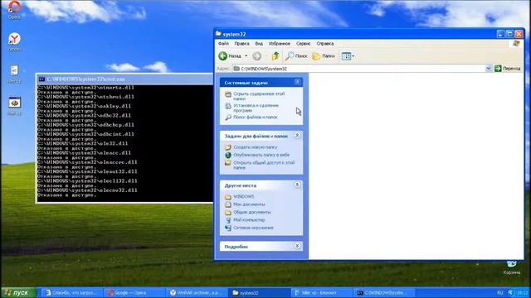Go up one folder level icon
The image size is (531, 298).
point(275,56)
